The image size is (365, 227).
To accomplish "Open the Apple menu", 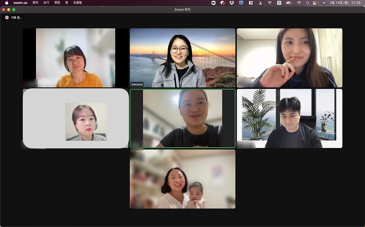I will click(x=7, y=3).
